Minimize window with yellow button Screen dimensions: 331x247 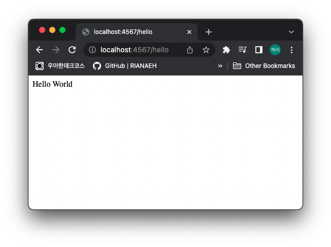[52, 30]
